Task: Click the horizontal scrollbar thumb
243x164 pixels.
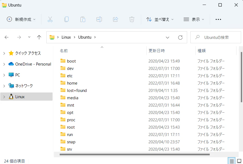Action: point(135,154)
